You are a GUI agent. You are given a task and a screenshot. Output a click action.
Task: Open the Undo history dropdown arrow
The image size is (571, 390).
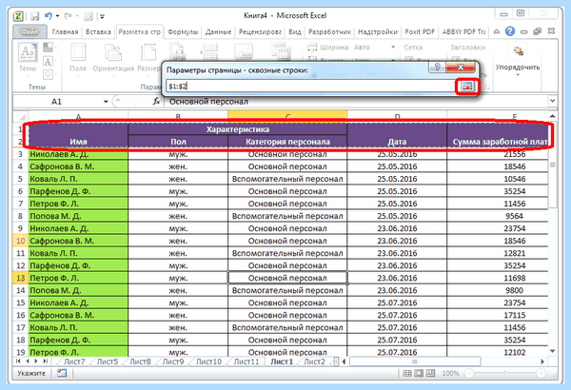(x=57, y=16)
